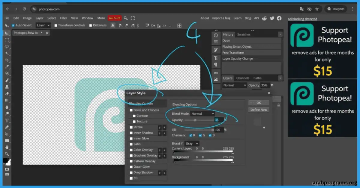The width and height of the screenshot is (360, 188).
Task: Click the download/export icon in the options bar
Action: coord(113,25)
